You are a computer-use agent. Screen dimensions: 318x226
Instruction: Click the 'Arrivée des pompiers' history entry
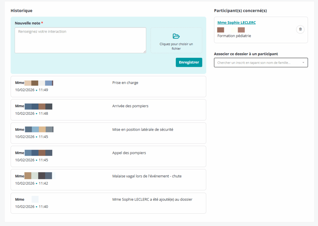pyautogui.click(x=130, y=106)
